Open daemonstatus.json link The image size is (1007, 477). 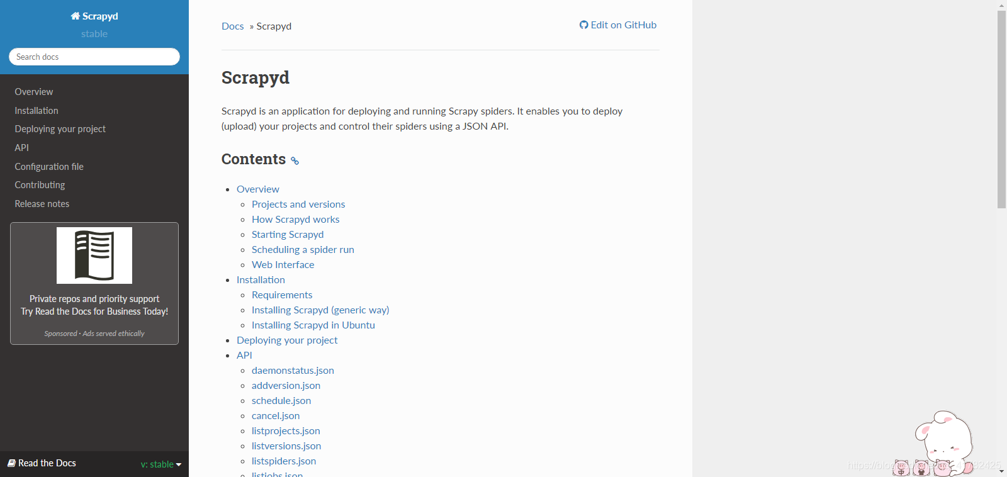[x=293, y=371]
